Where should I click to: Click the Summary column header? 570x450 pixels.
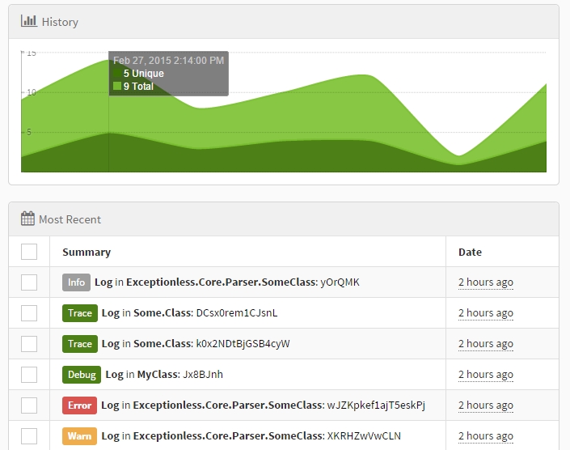[x=87, y=252]
